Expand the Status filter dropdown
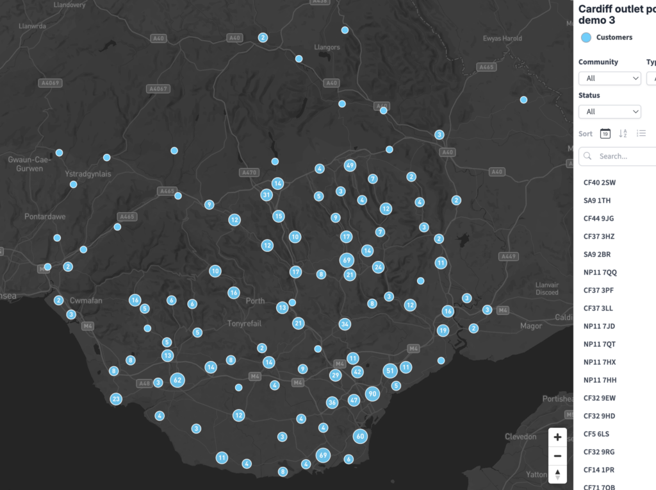 pyautogui.click(x=609, y=112)
